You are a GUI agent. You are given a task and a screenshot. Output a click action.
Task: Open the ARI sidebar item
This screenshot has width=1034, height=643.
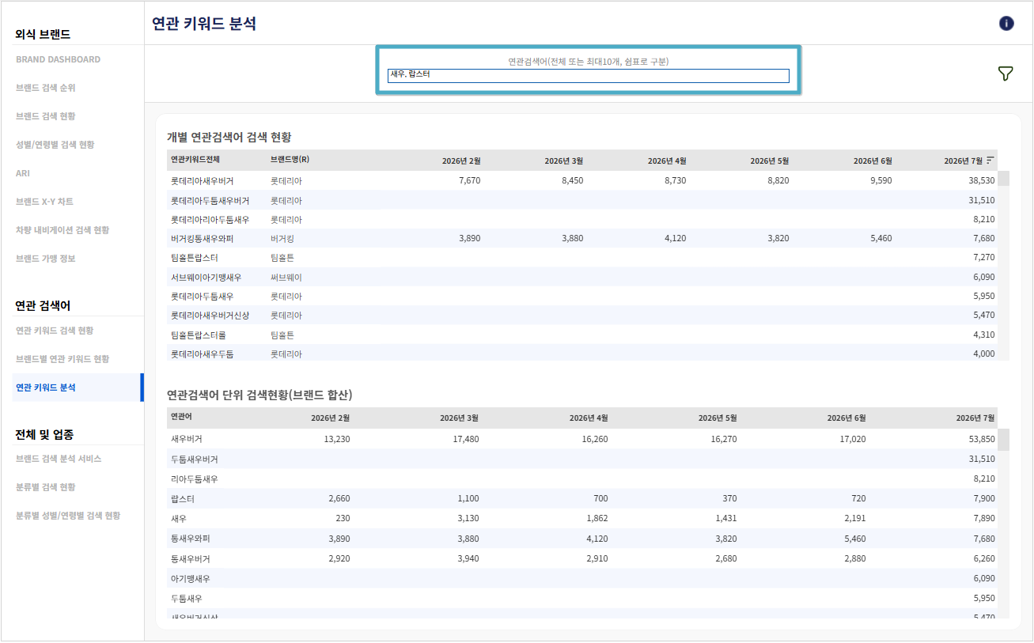click(23, 173)
